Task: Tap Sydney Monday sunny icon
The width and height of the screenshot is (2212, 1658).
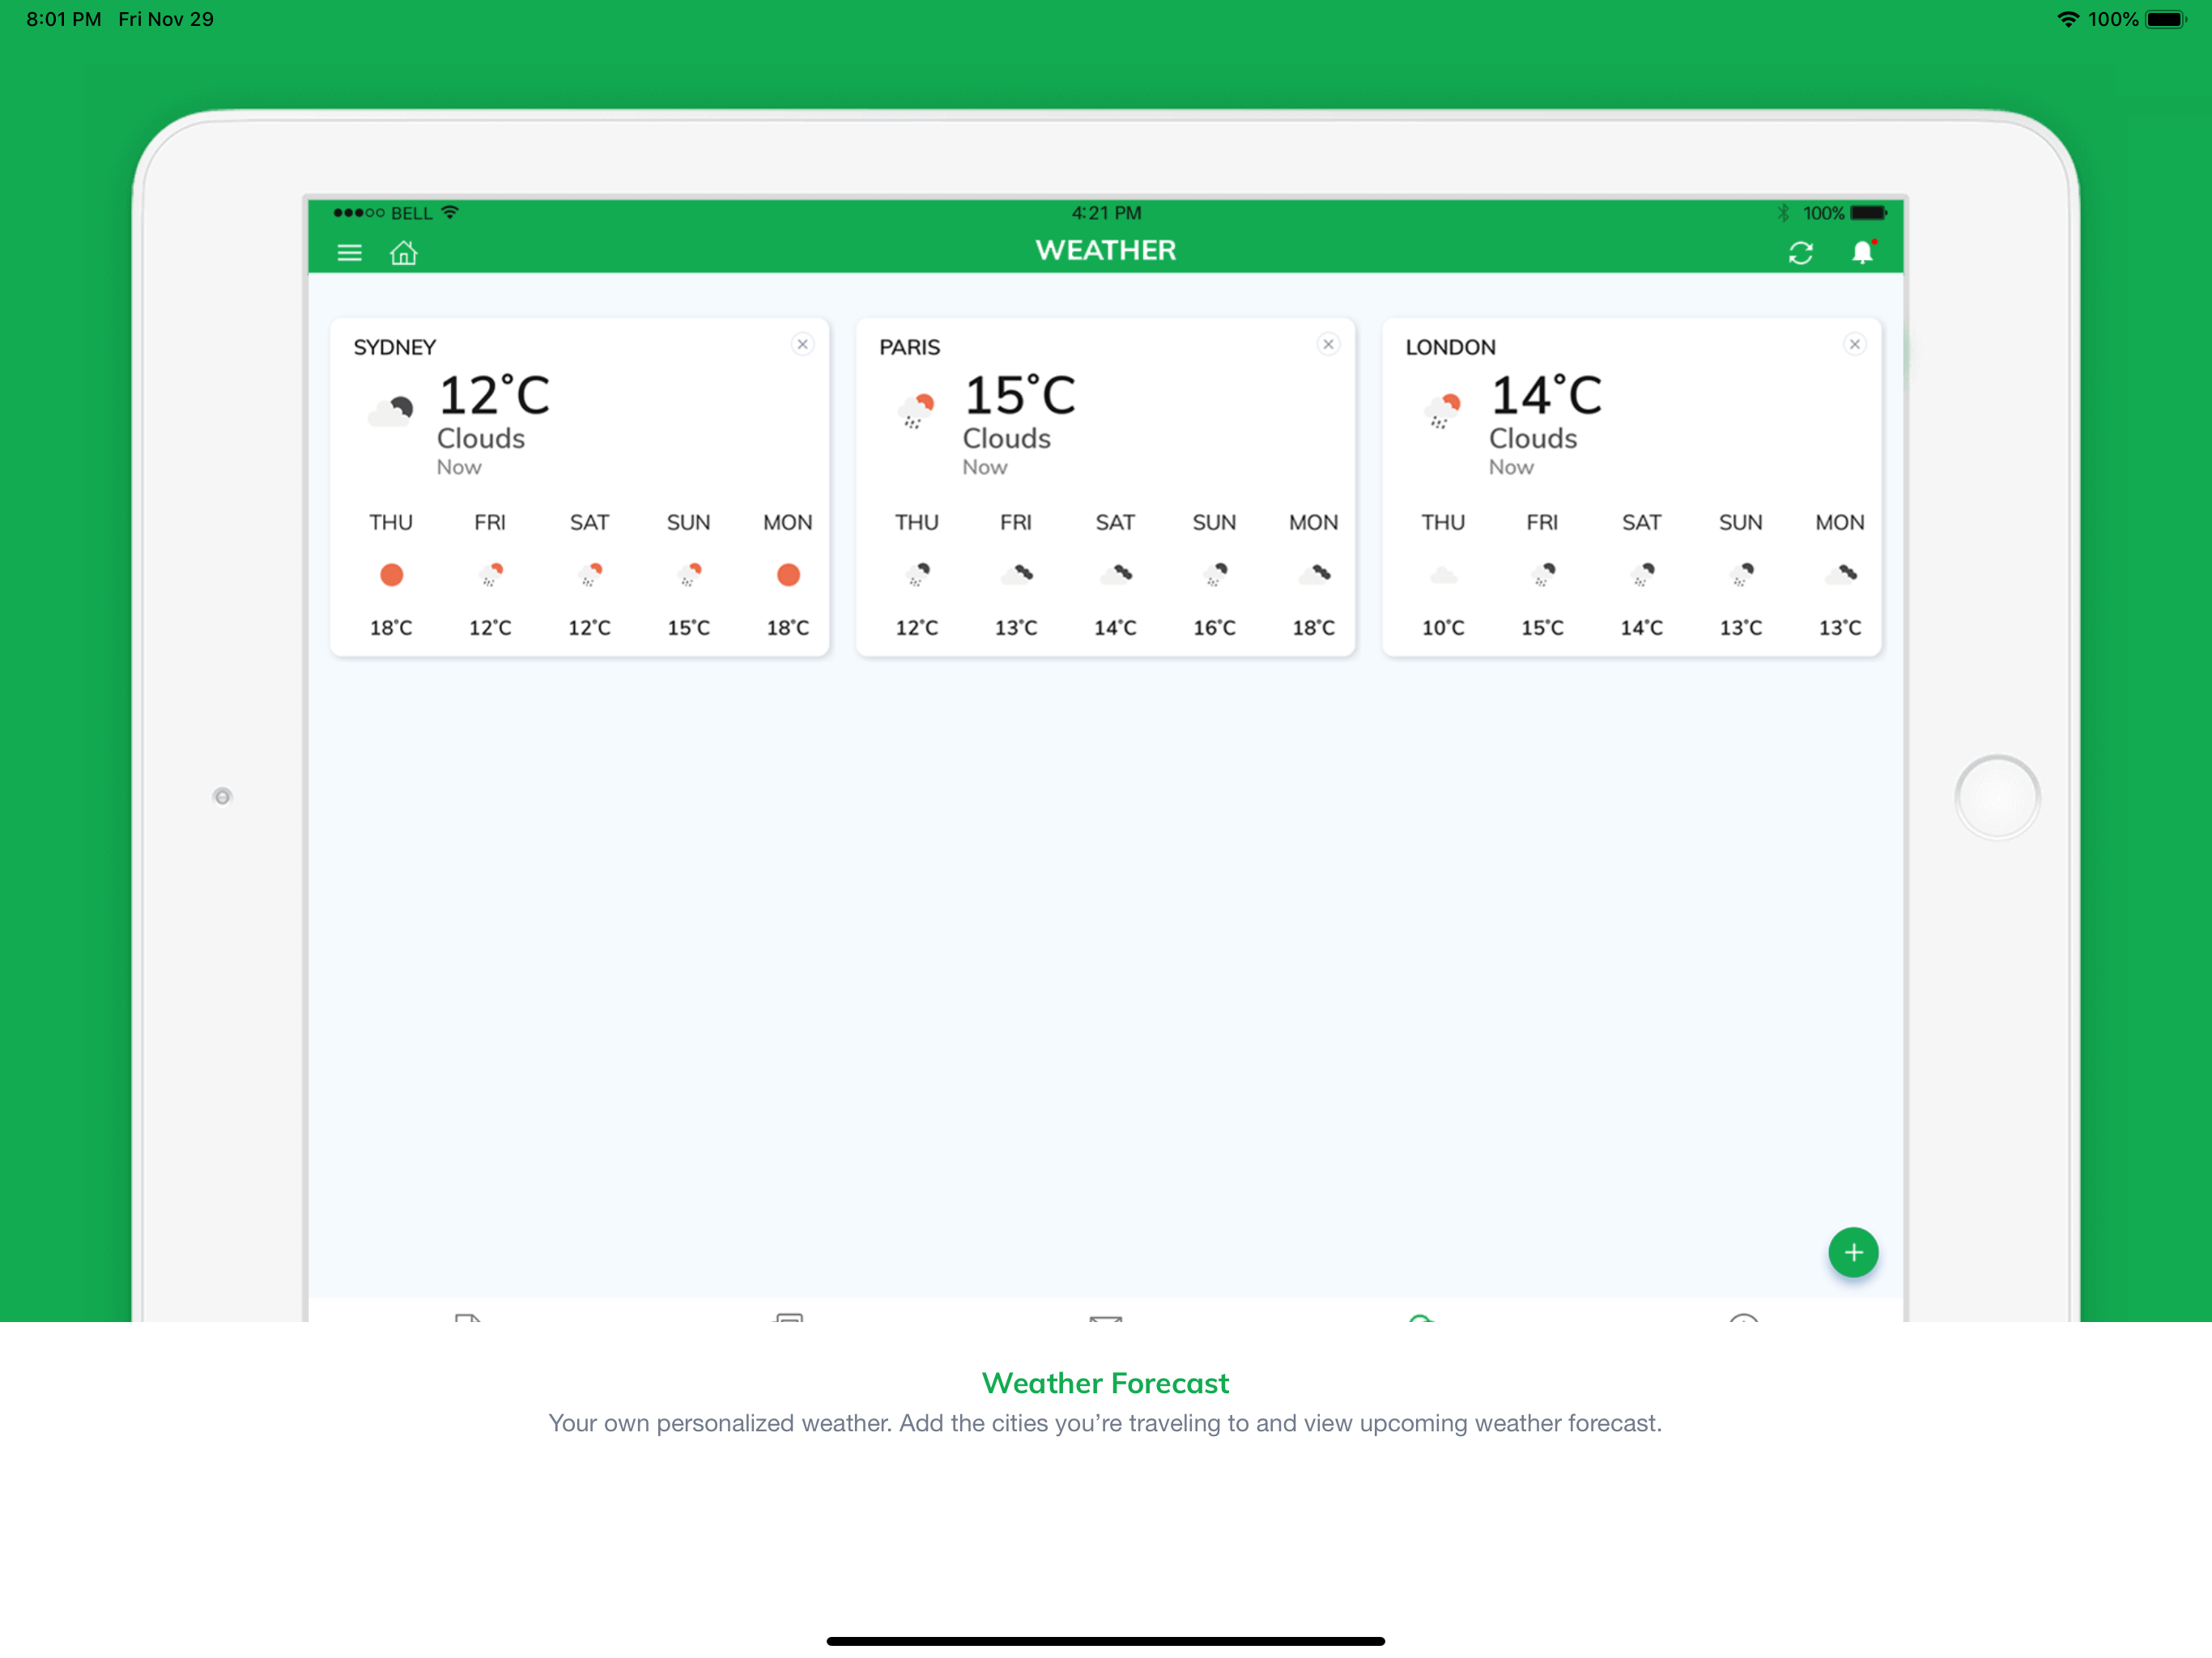Action: pyautogui.click(x=788, y=575)
